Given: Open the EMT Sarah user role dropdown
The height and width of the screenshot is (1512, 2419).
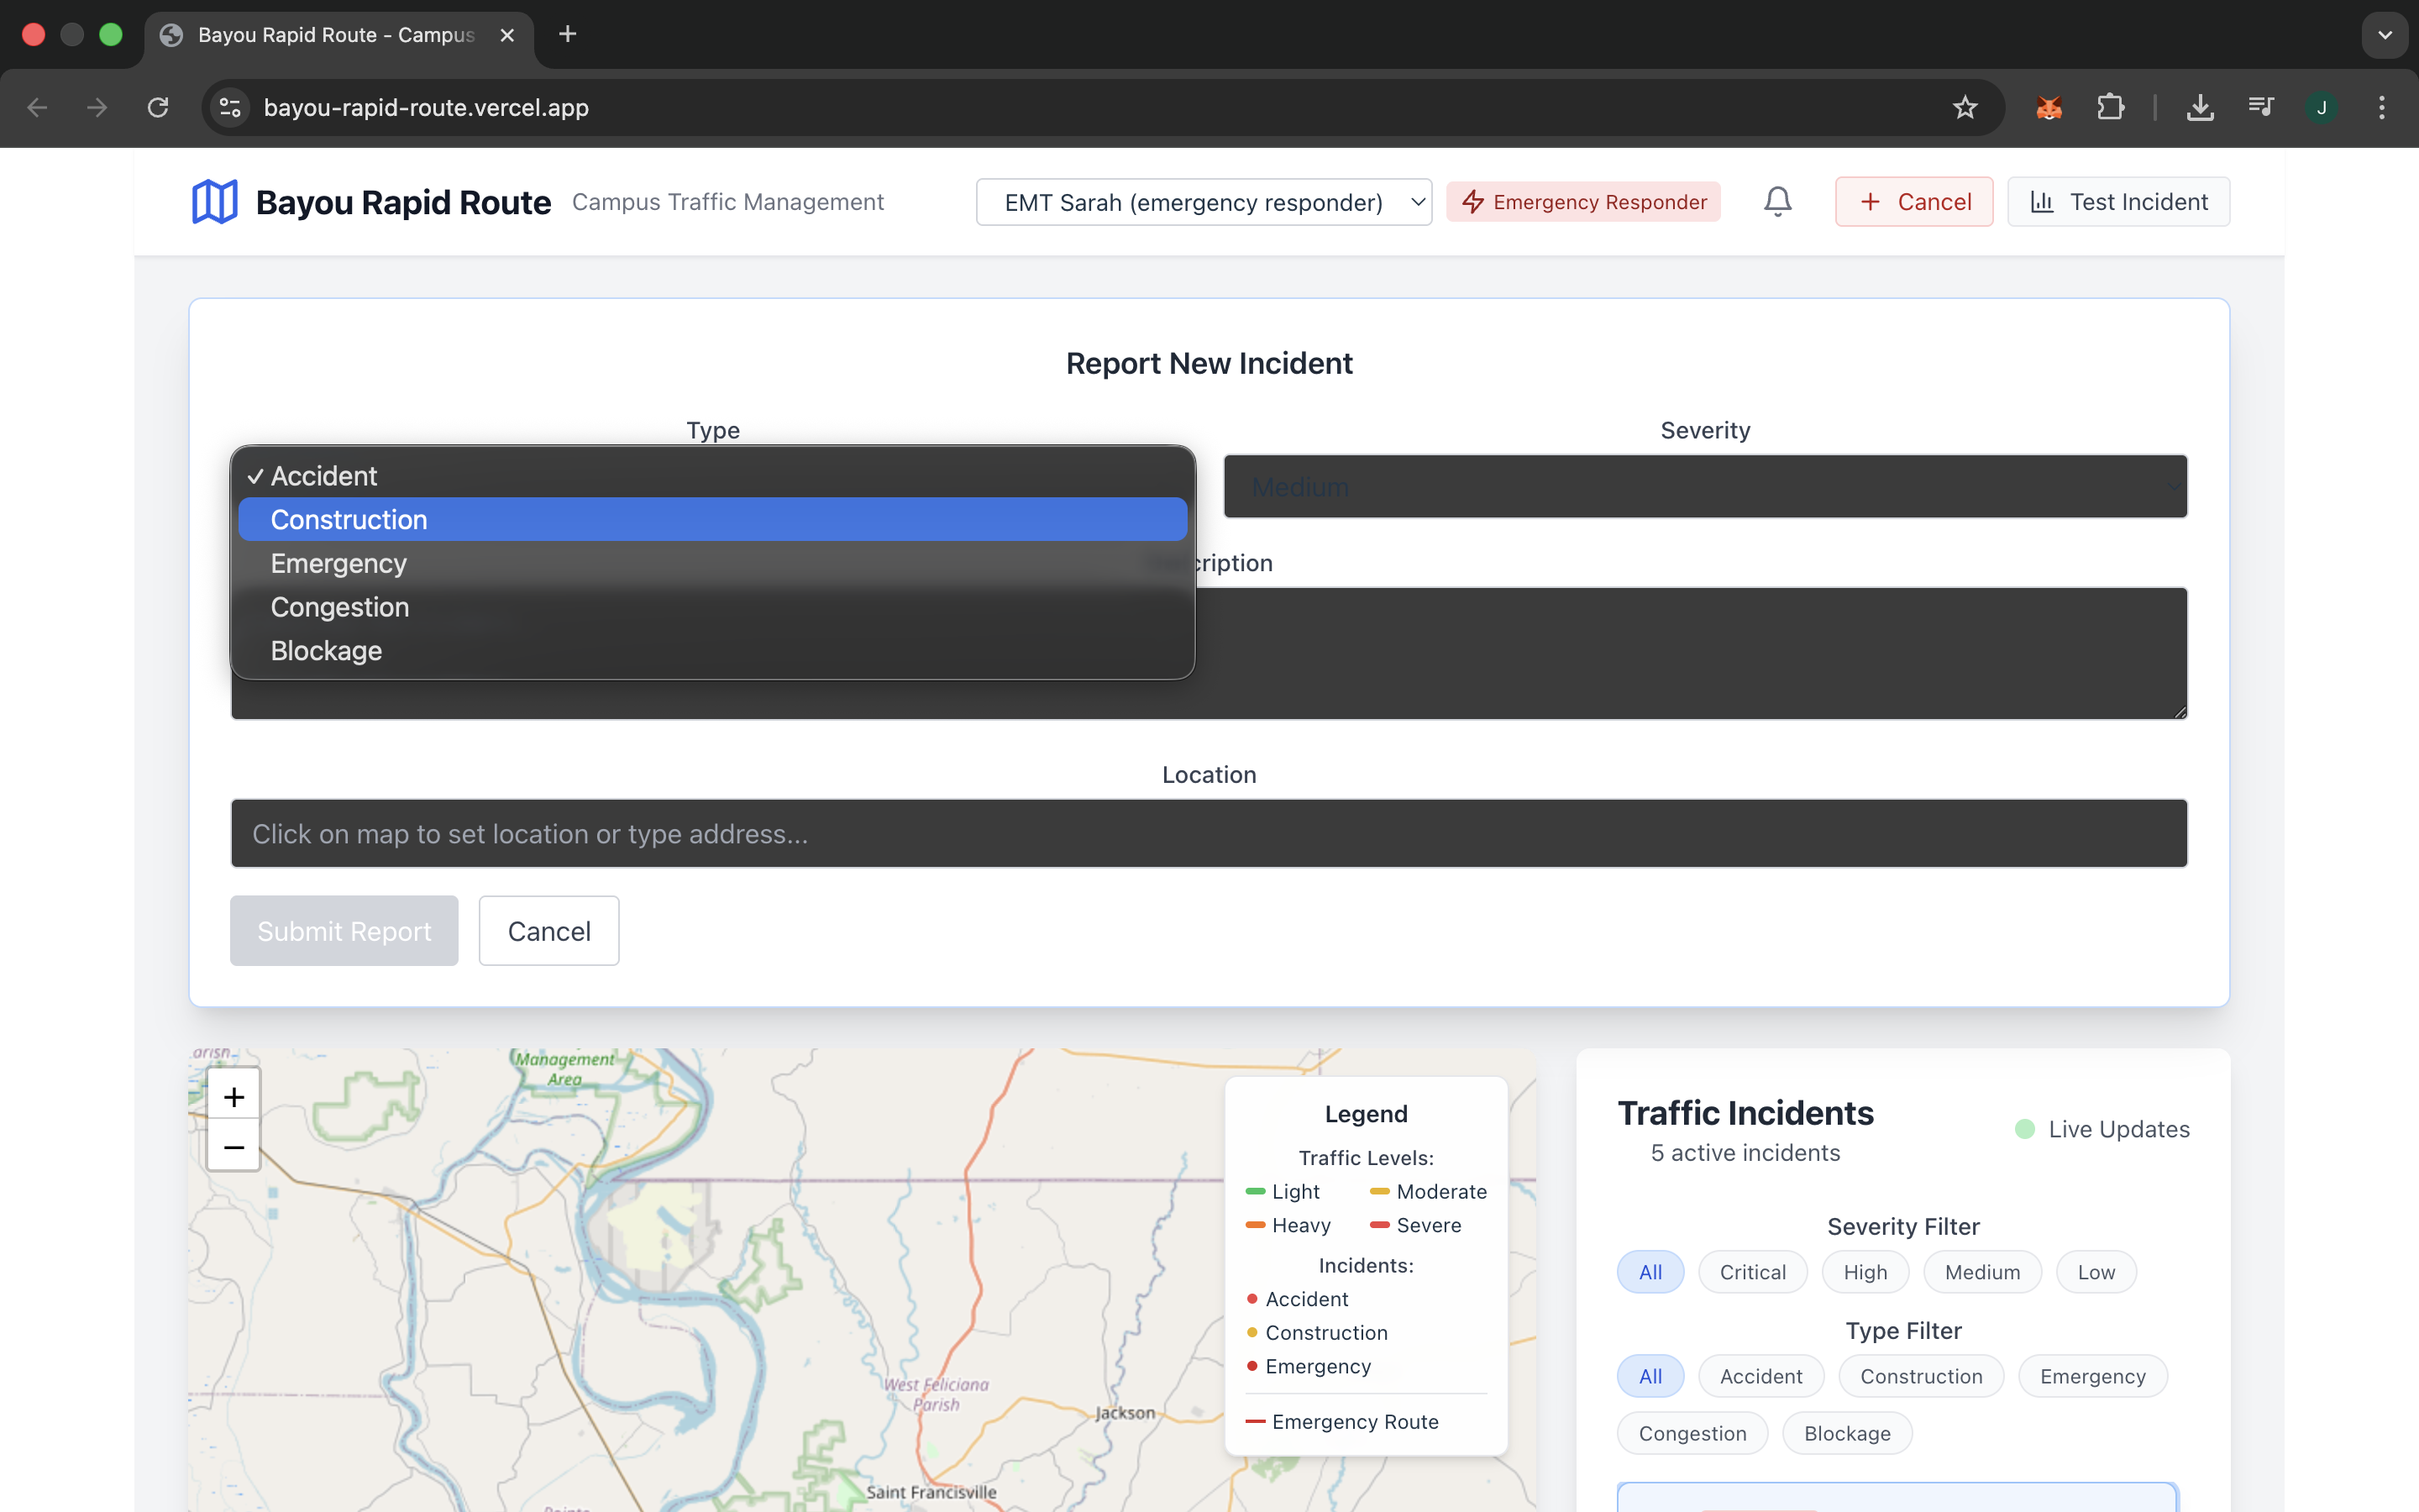Looking at the screenshot, I should (x=1204, y=202).
